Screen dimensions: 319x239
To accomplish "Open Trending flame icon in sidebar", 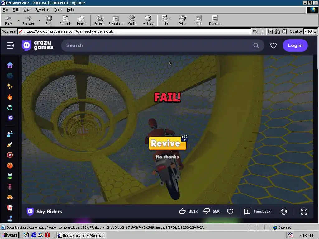I will point(10,97).
